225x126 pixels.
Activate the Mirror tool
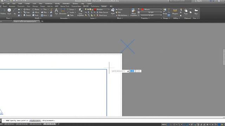click(36, 12)
